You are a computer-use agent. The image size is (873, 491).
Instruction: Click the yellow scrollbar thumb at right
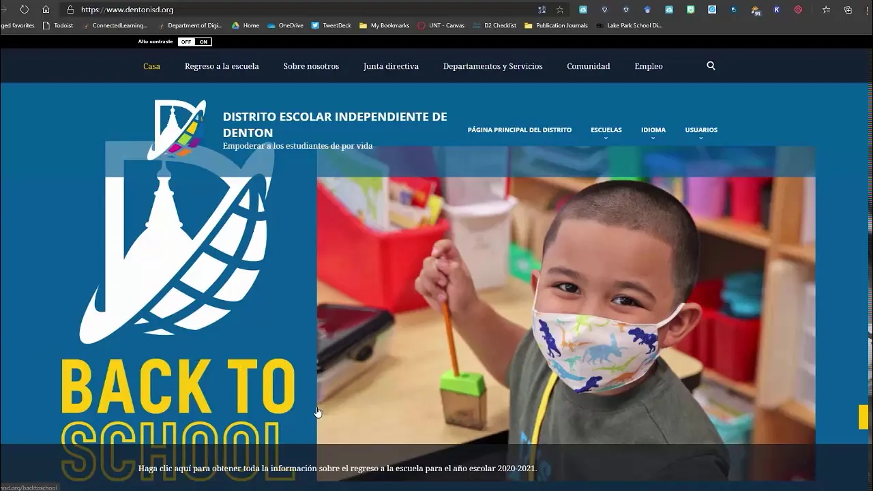click(863, 417)
